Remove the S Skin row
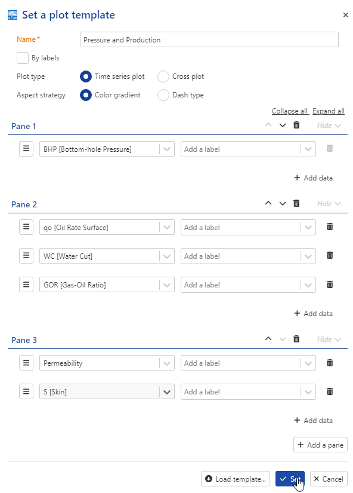This screenshot has height=493, width=353. click(330, 391)
